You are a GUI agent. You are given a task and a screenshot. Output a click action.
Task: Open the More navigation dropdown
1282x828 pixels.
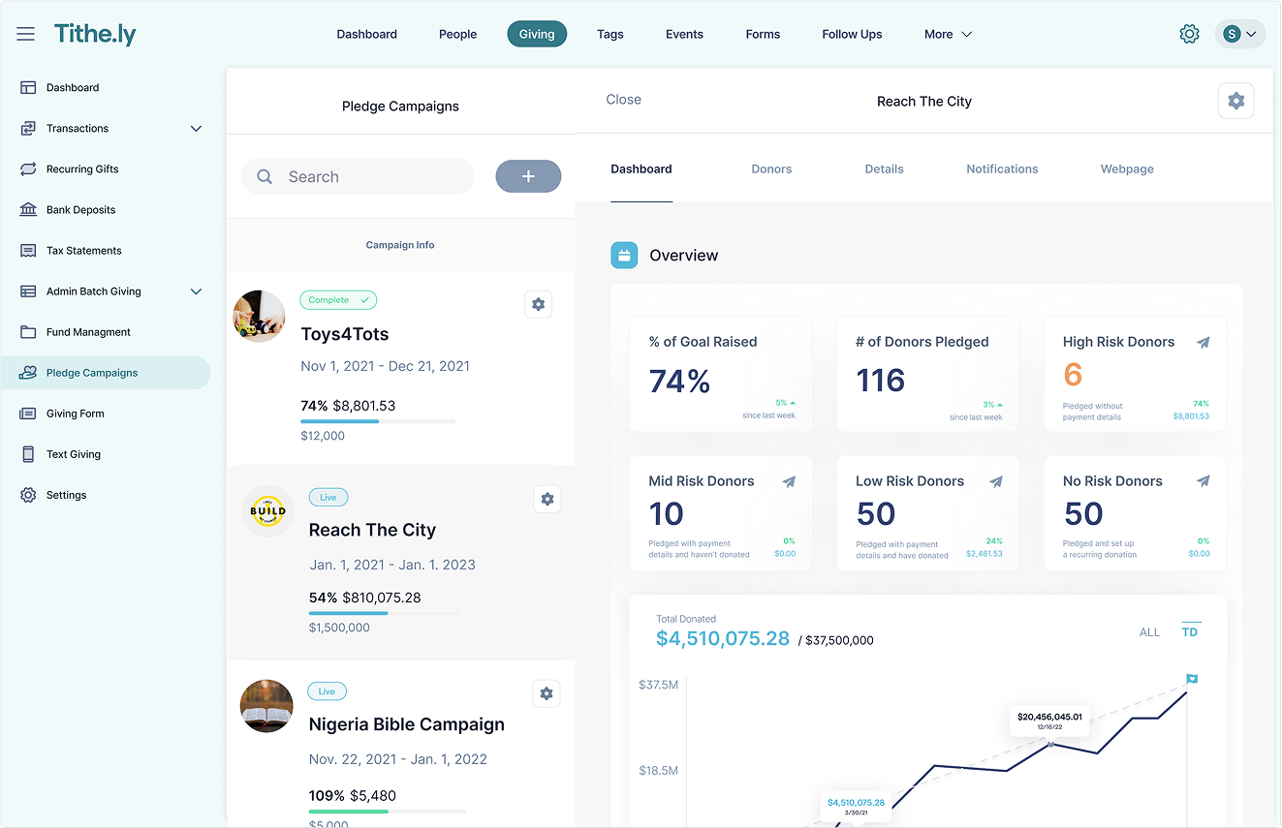coord(947,34)
